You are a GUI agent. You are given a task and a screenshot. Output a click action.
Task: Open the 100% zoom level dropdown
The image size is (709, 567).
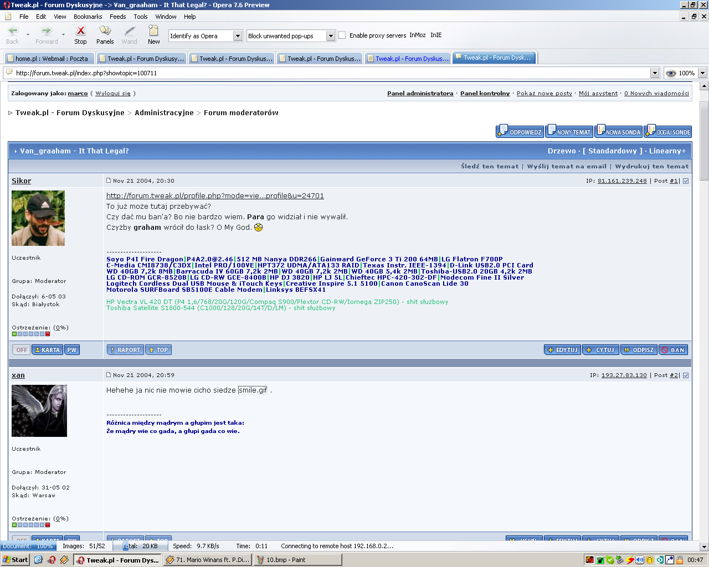[x=702, y=73]
